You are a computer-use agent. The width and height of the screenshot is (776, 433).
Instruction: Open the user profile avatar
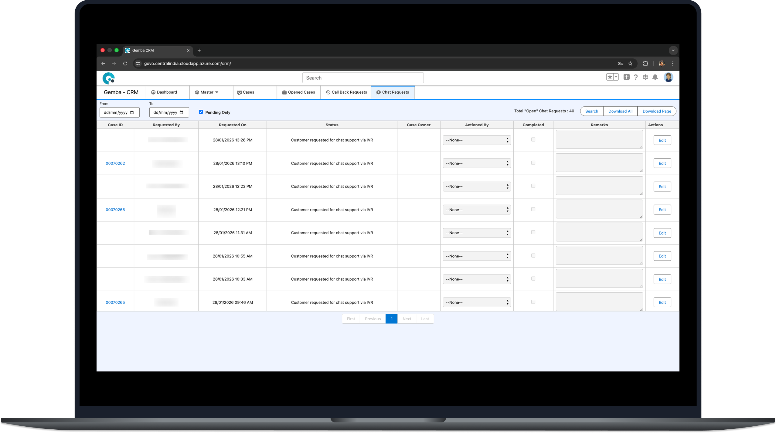pos(668,77)
